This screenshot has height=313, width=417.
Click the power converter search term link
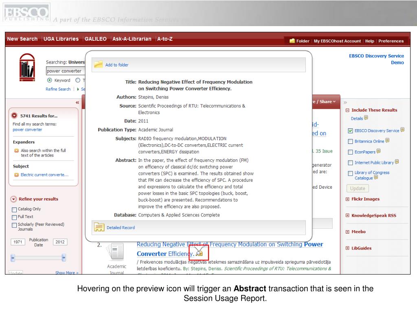click(x=27, y=130)
